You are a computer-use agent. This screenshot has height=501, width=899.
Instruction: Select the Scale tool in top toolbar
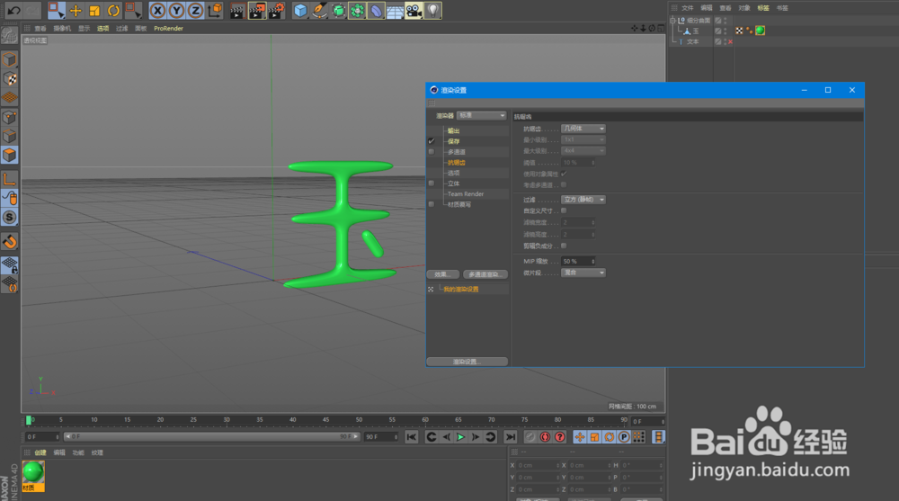point(94,10)
